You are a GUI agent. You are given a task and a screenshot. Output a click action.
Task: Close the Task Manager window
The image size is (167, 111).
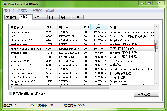pyautogui.click(x=159, y=3)
